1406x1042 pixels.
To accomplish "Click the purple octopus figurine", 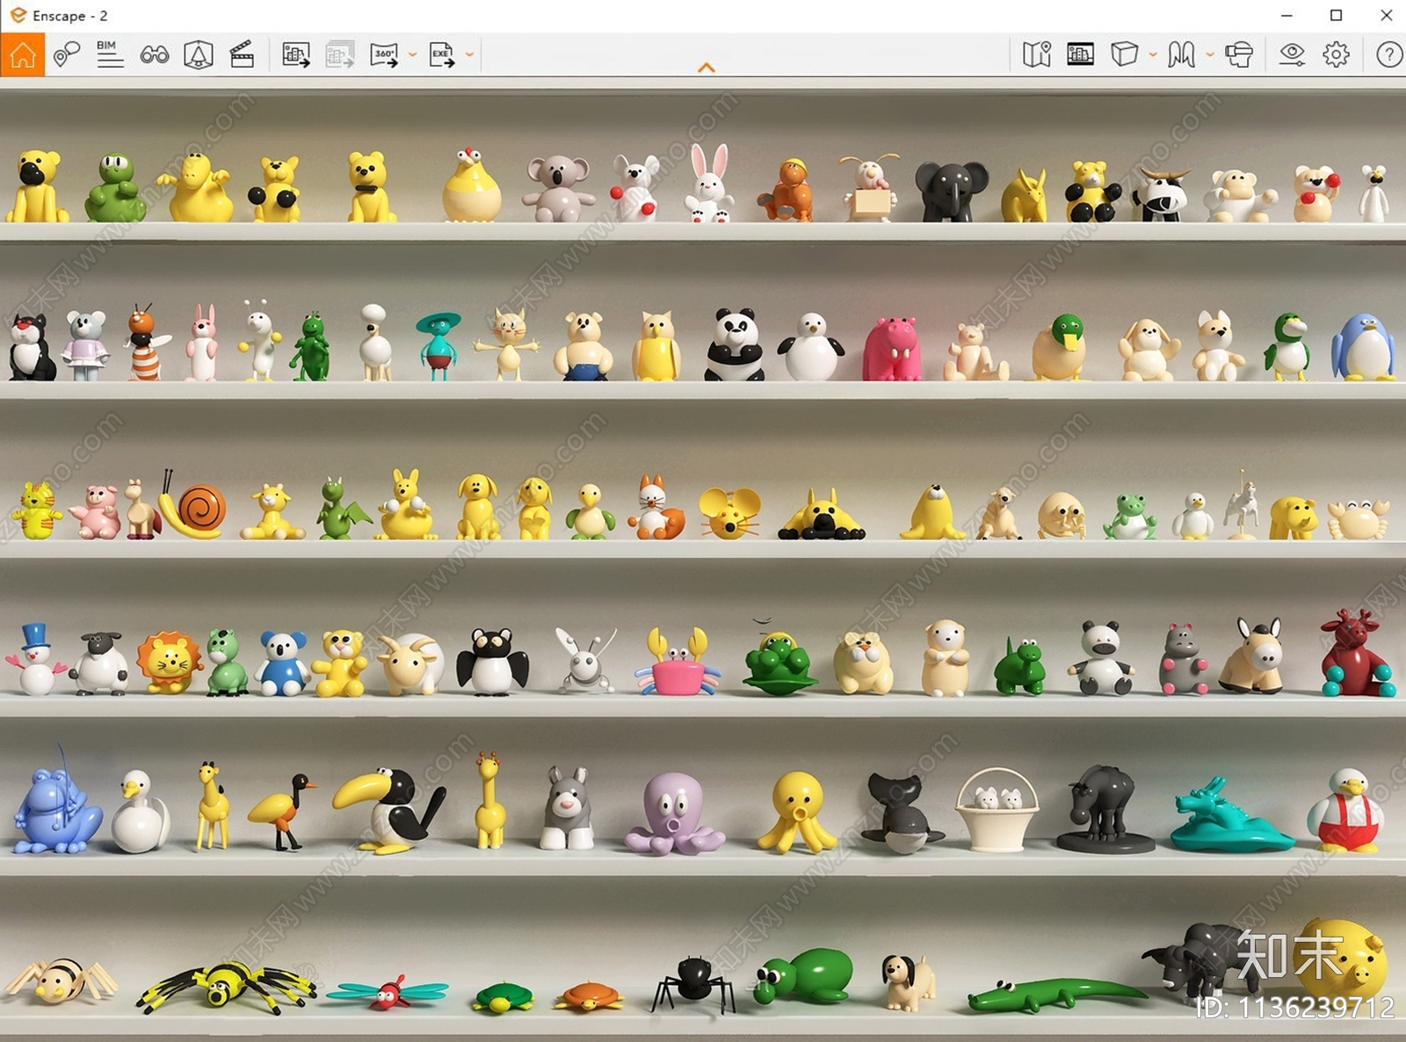I will coord(674,814).
